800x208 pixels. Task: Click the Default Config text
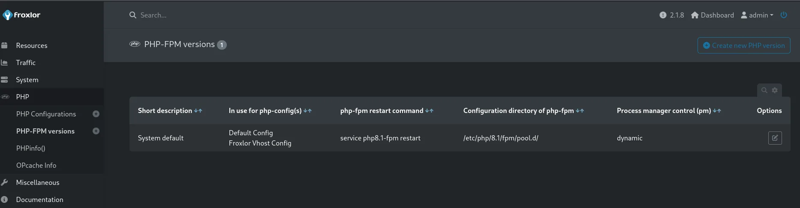(x=251, y=133)
